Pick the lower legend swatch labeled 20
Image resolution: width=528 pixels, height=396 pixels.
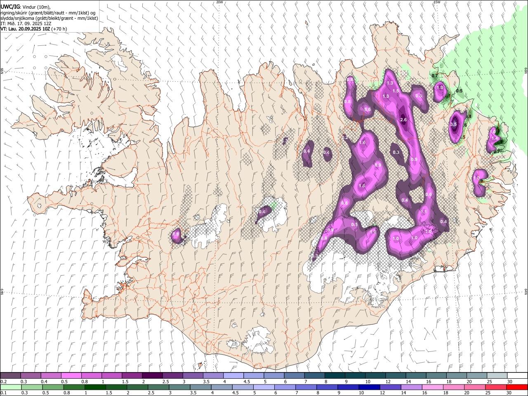(x=474, y=387)
